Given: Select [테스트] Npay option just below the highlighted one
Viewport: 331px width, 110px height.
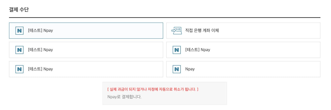Looking at the screenshot, I should [40, 50].
